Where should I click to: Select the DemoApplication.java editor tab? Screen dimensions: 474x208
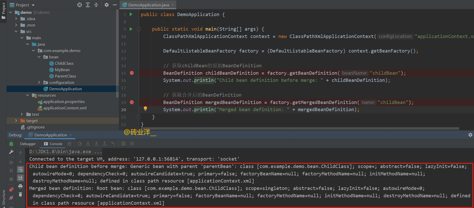click(148, 5)
